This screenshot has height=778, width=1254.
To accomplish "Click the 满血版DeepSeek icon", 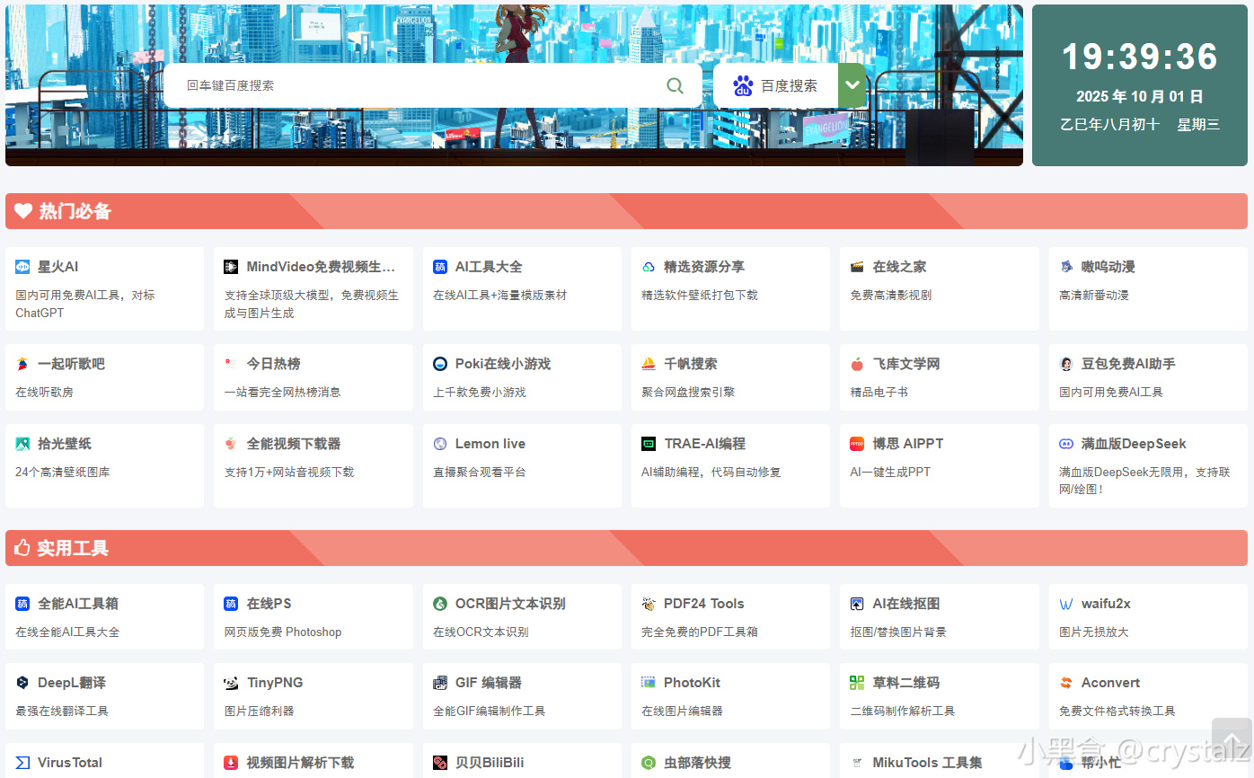I will coord(1066,444).
